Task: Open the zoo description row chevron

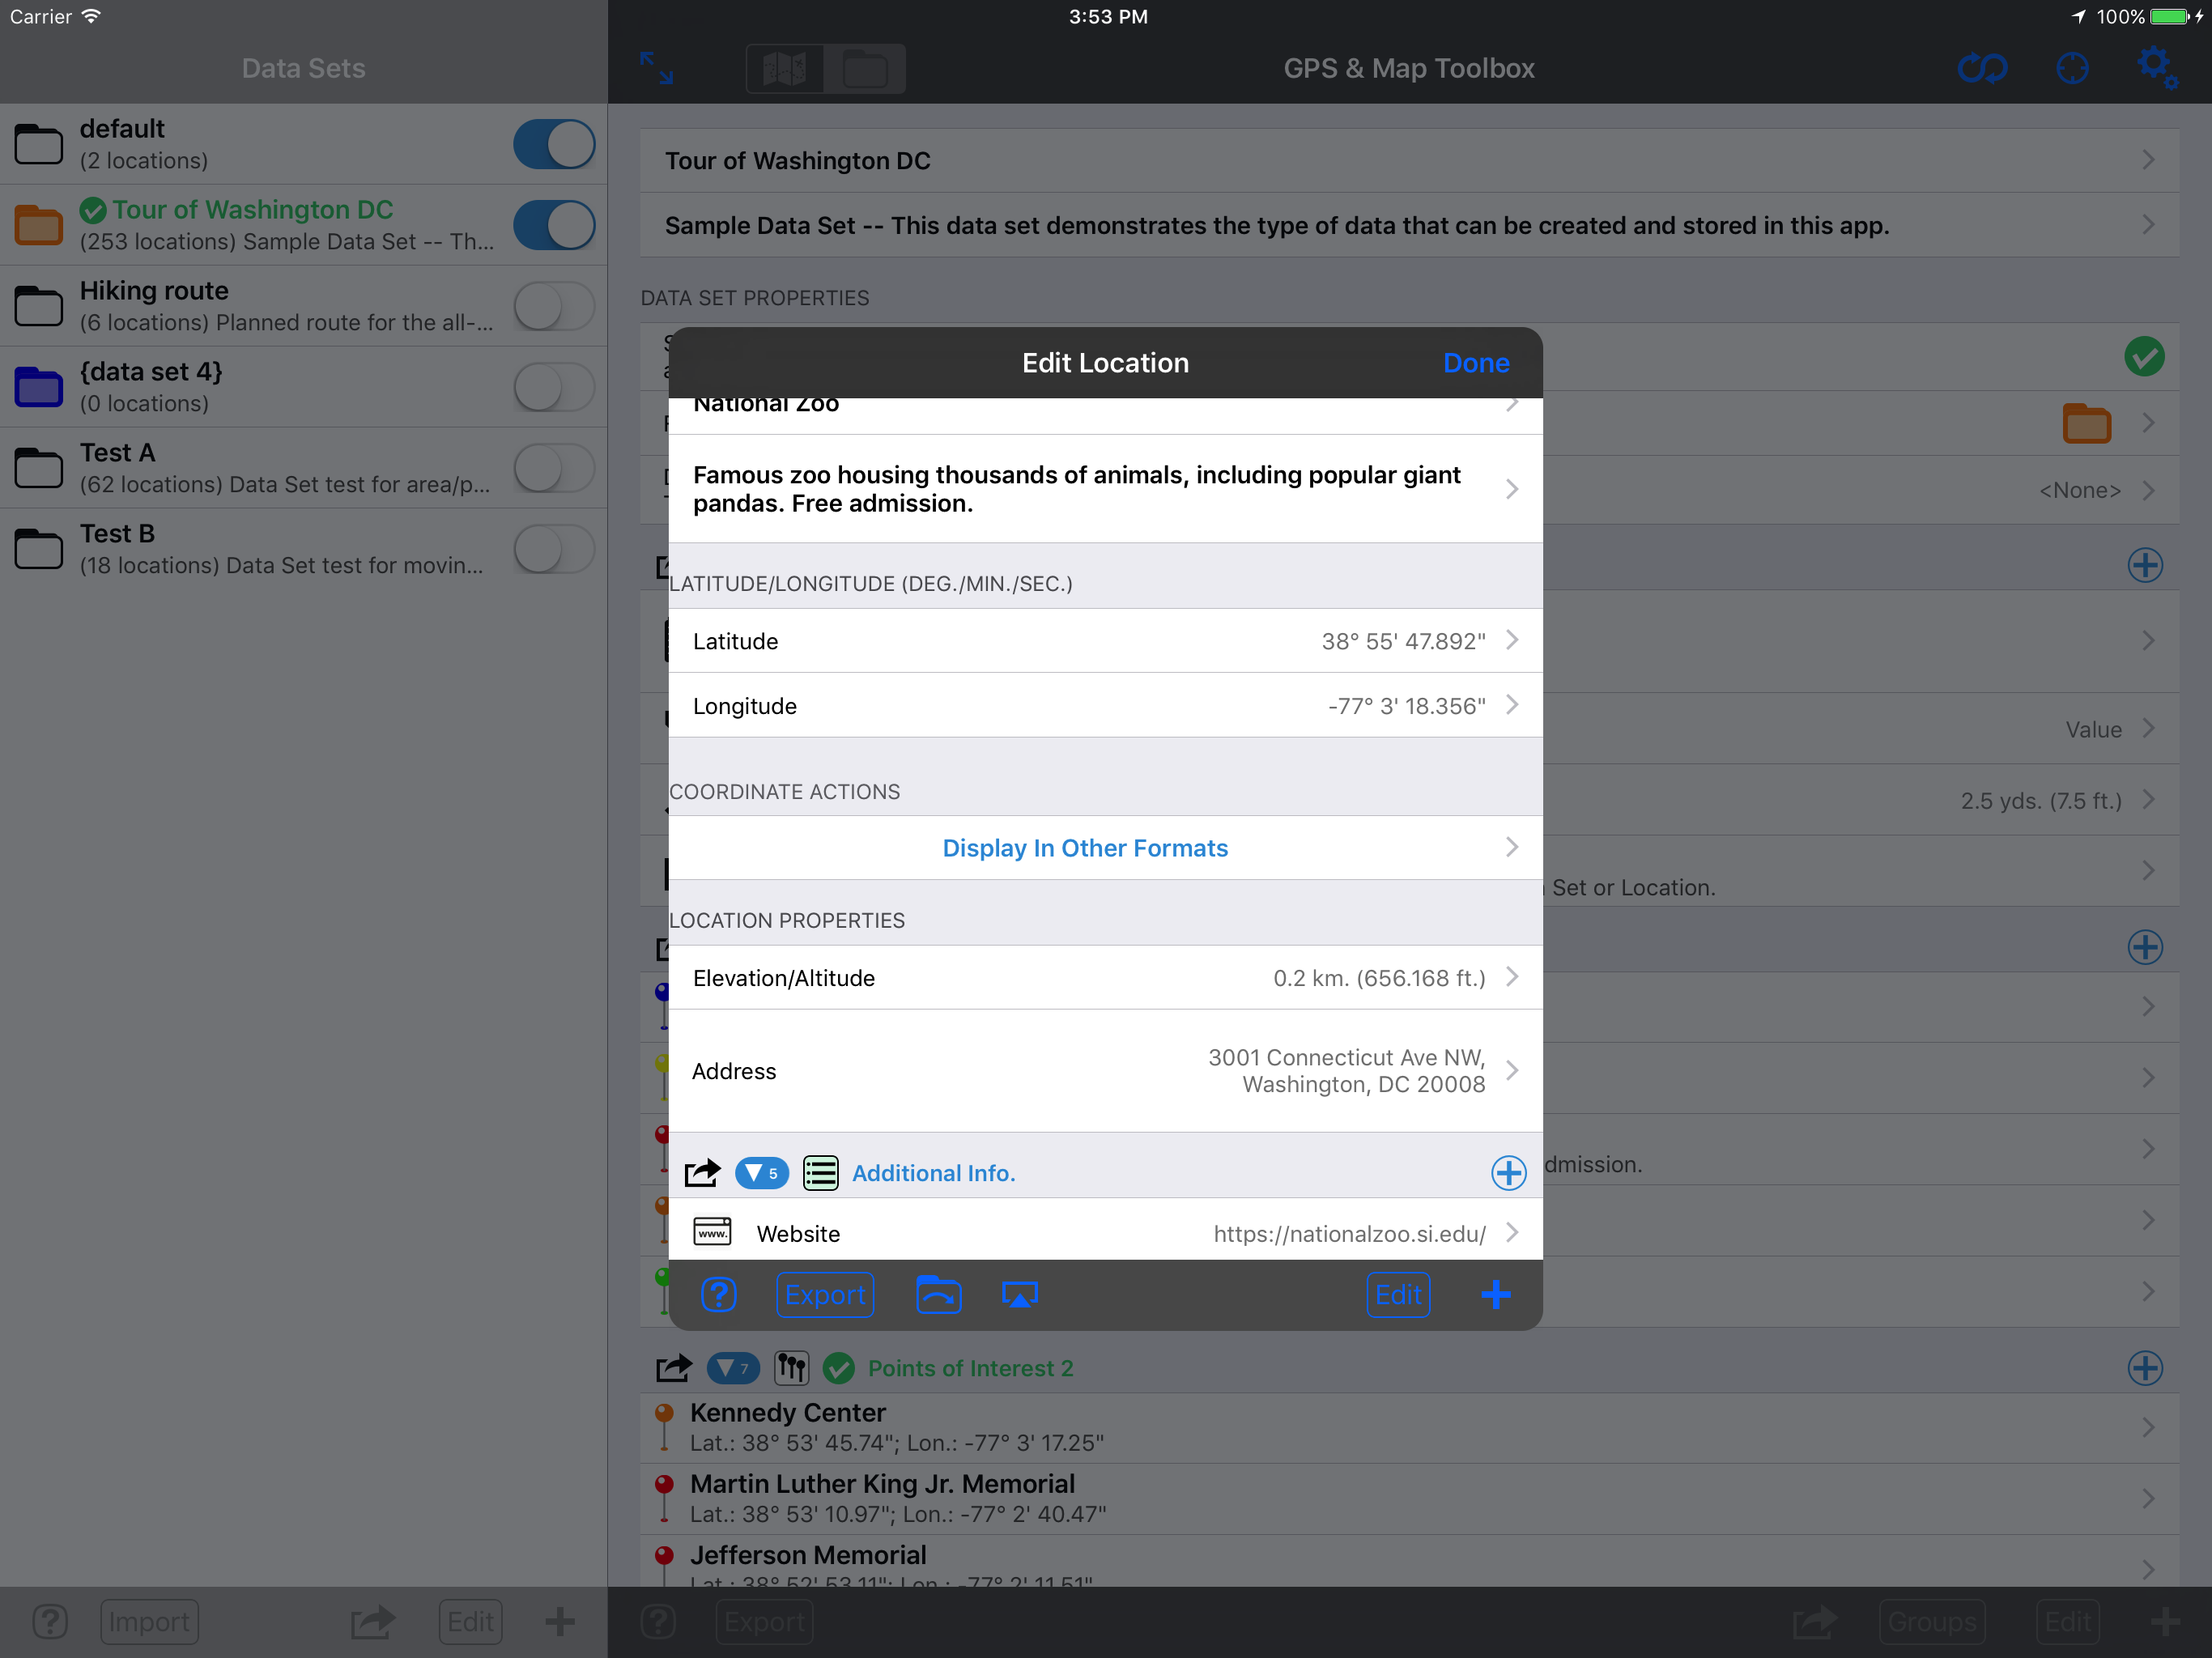Action: pyautogui.click(x=1512, y=489)
